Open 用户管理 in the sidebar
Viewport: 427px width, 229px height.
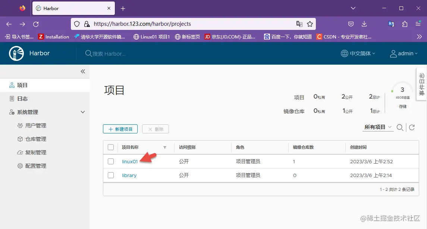coord(36,126)
